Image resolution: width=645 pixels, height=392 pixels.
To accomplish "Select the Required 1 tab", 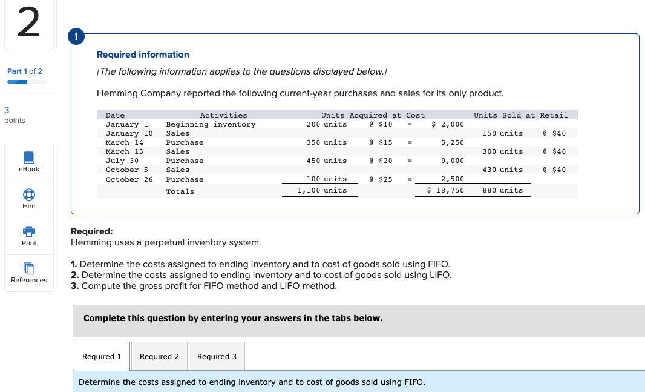I will pyautogui.click(x=101, y=356).
